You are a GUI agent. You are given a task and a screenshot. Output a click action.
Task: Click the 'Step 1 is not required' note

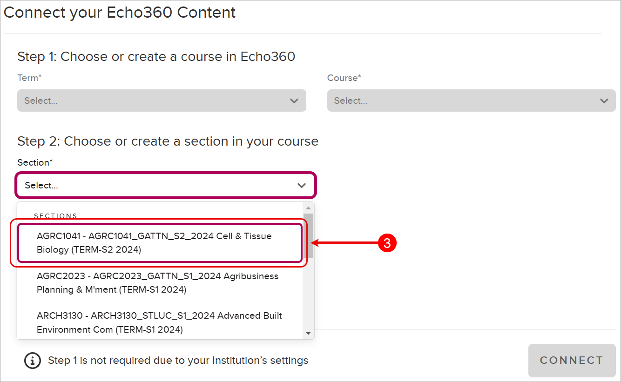pos(178,360)
